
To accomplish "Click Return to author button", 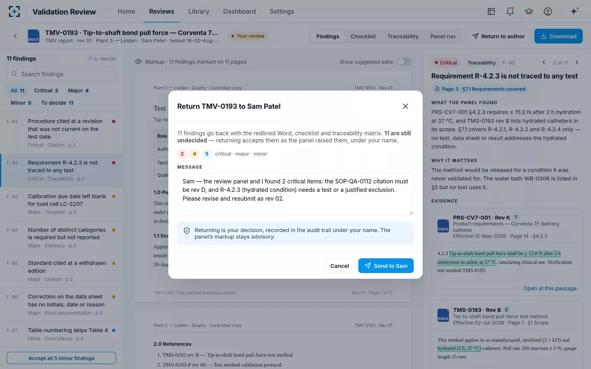I will tap(498, 36).
